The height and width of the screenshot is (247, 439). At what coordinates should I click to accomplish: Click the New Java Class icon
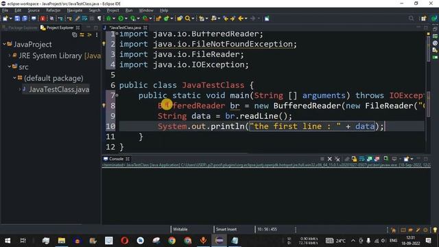(167, 19)
